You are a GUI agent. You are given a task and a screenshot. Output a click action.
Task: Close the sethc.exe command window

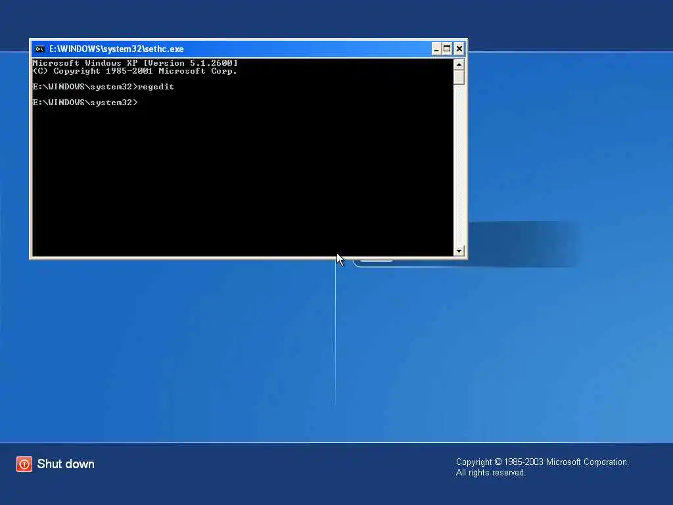tap(459, 49)
